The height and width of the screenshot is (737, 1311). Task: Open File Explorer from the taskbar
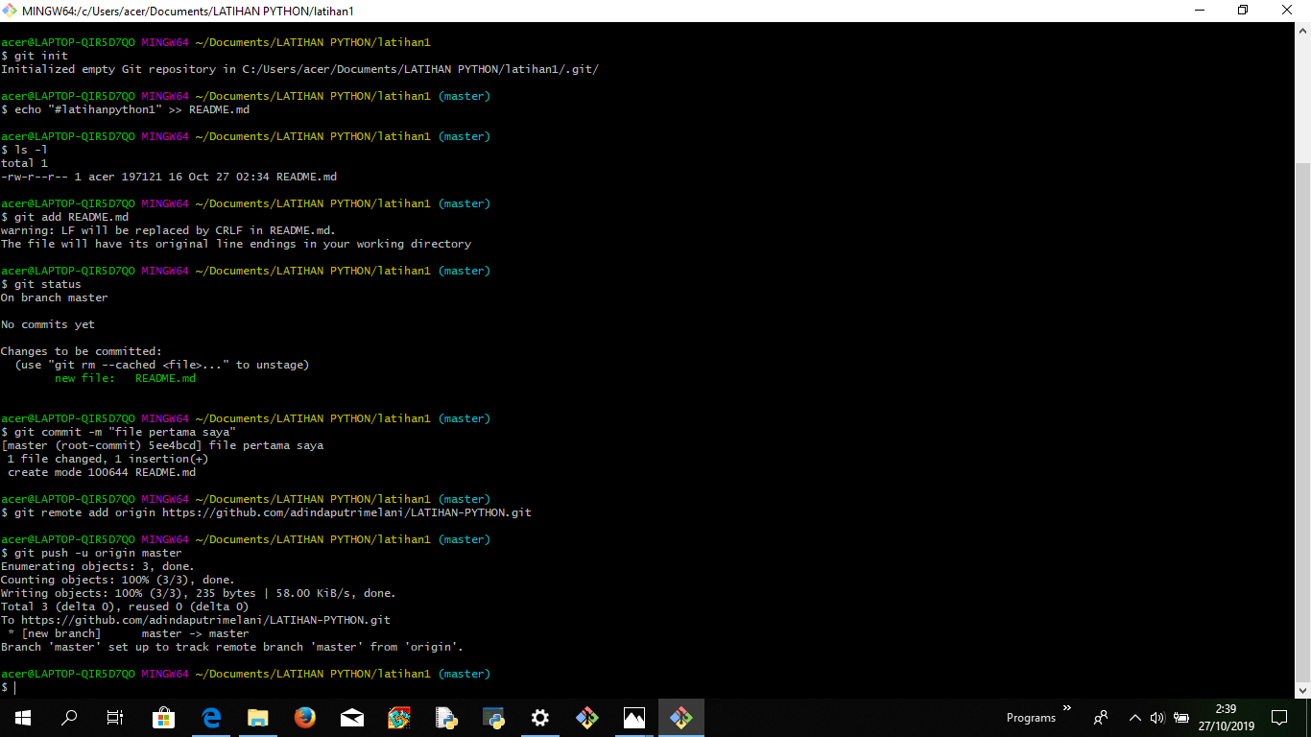pyautogui.click(x=257, y=717)
